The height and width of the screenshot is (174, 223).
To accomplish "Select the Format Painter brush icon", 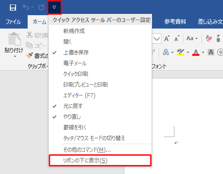I will click(29, 55).
